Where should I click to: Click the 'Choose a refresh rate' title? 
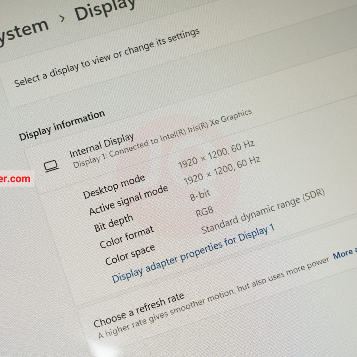tap(139, 310)
